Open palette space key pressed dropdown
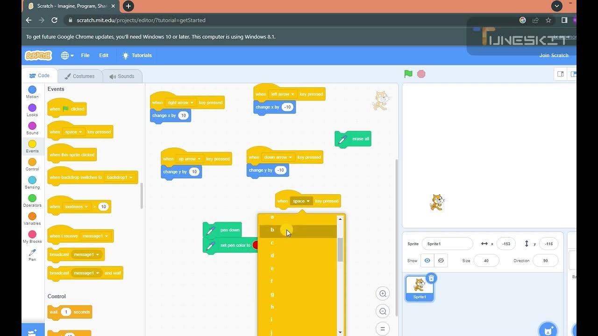 tap(74, 132)
